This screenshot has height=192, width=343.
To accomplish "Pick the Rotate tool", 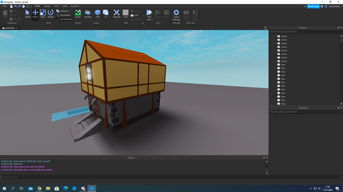I will 51,14.
